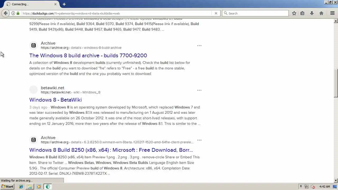Image resolution: width=338 pixels, height=190 pixels.
Task: Open the downloads arrow icon
Action: click(x=312, y=13)
